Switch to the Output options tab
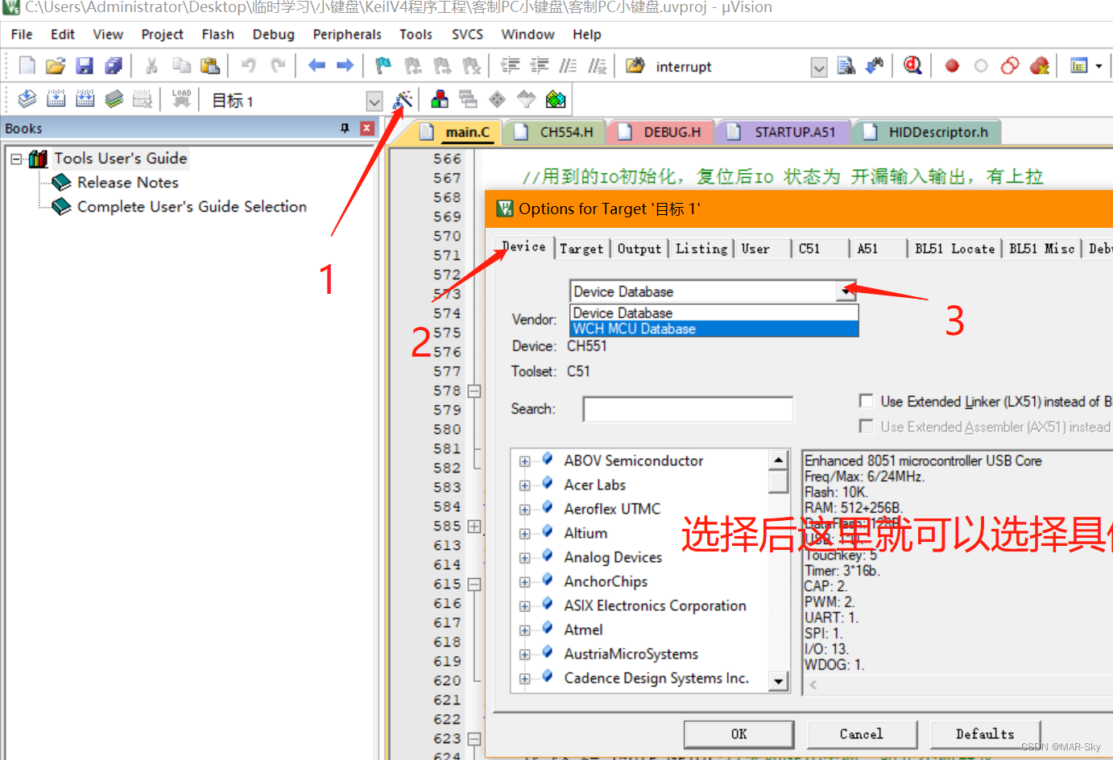This screenshot has width=1113, height=760. click(639, 249)
